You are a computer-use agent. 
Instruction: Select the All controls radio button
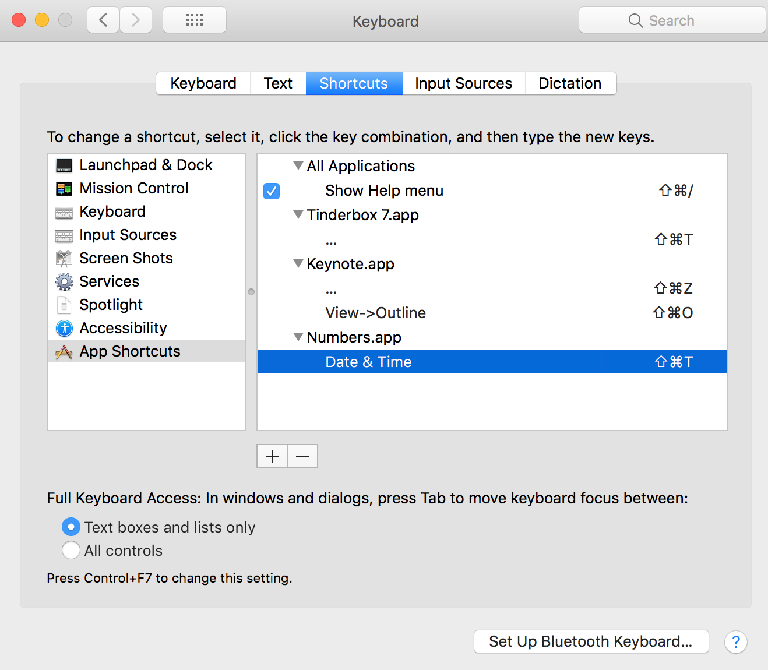tap(71, 550)
